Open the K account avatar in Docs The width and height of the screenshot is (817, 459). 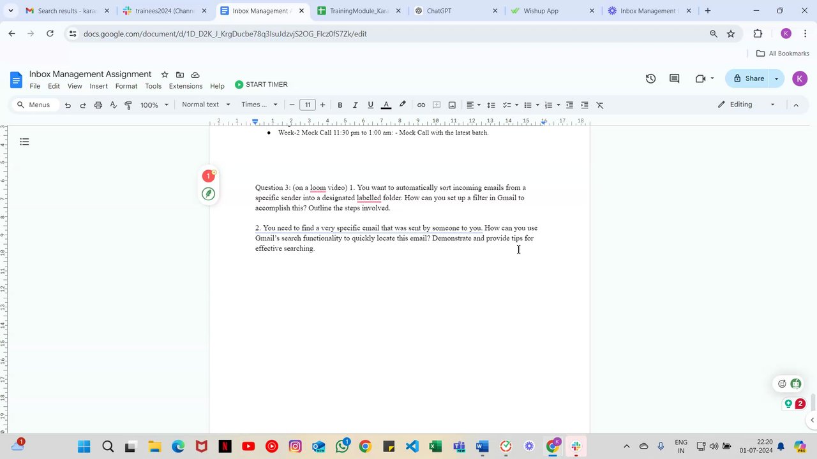click(800, 78)
